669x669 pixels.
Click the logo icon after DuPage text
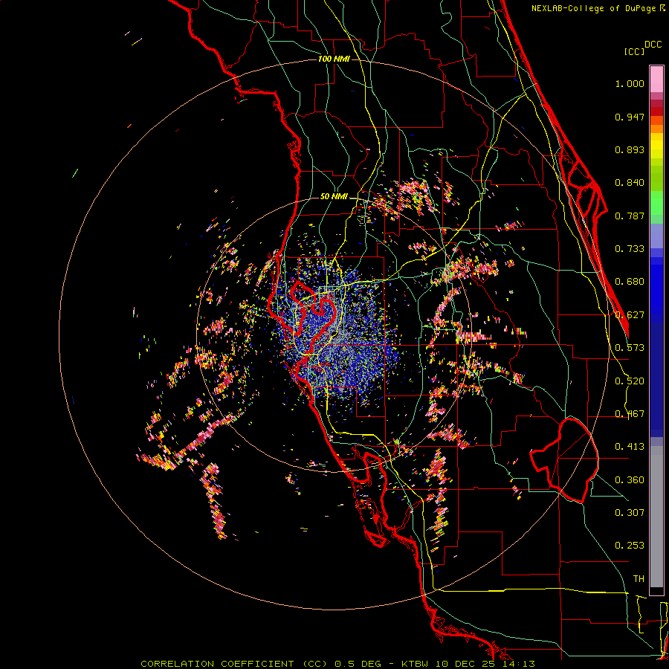click(662, 8)
